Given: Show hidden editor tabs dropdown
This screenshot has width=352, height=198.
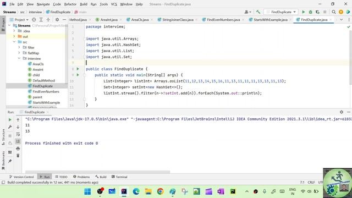Looking at the screenshot, I should click(x=341, y=20).
